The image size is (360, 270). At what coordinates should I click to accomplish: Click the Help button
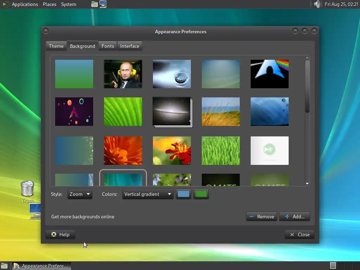[60, 234]
